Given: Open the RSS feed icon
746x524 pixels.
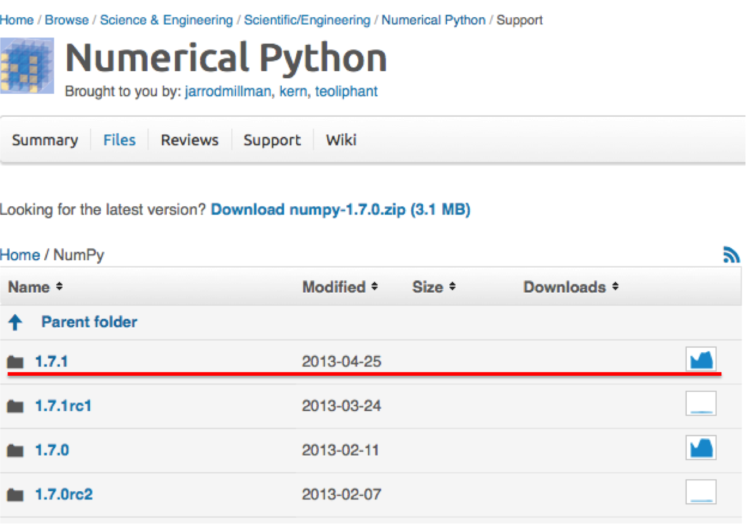Looking at the screenshot, I should tap(731, 255).
